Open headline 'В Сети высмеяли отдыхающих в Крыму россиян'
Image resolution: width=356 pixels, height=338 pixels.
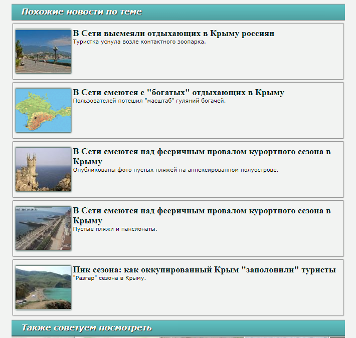click(x=173, y=34)
